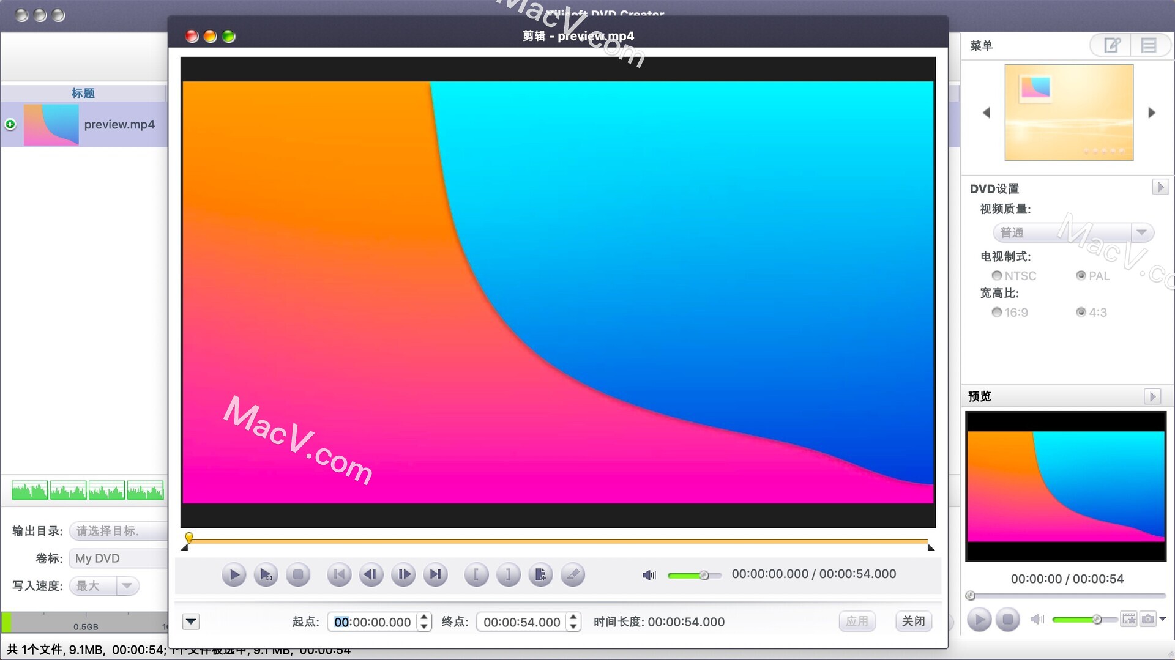
Task: Play the video in the 预览 panel
Action: pyautogui.click(x=979, y=620)
